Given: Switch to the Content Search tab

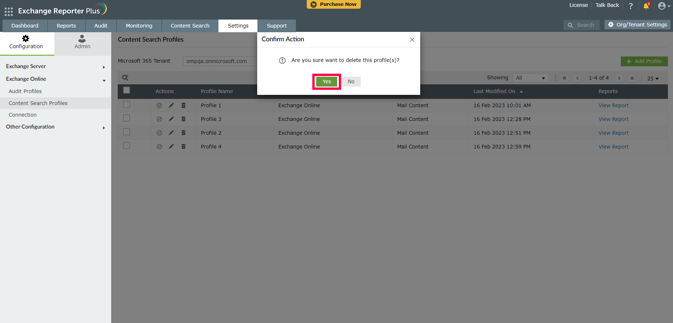Looking at the screenshot, I should pyautogui.click(x=190, y=26).
